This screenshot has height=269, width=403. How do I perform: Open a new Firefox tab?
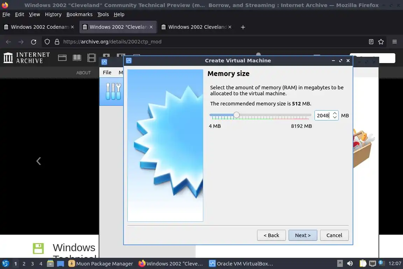pos(243,27)
